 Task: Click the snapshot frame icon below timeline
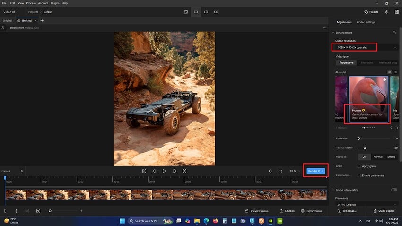click(x=38, y=211)
